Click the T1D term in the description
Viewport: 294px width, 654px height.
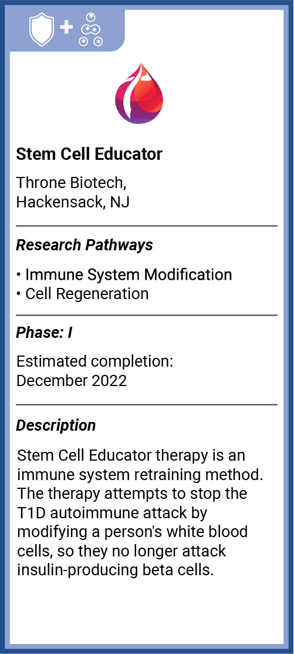coord(31,512)
